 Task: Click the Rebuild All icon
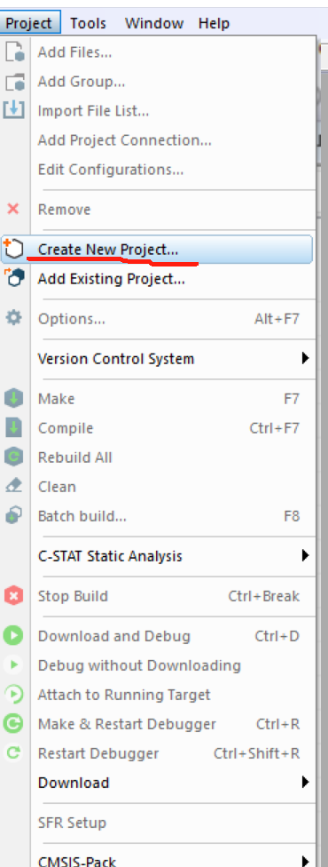click(13, 457)
